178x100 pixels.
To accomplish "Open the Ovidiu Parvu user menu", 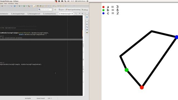I will (x=80, y=1).
